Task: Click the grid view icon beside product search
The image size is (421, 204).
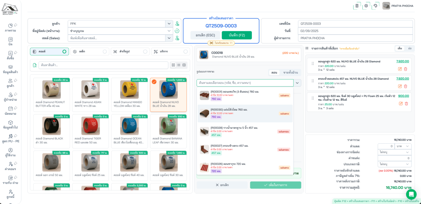Action: (x=173, y=65)
